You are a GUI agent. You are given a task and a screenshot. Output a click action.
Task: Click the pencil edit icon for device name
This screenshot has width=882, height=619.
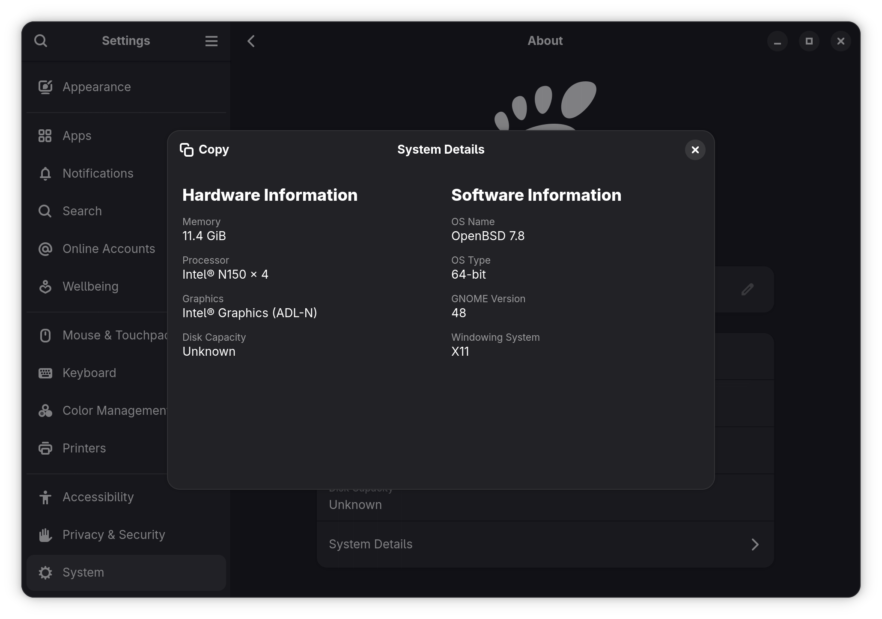747,290
